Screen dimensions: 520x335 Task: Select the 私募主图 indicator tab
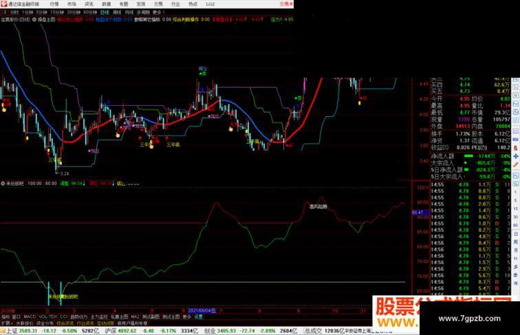[120, 316]
